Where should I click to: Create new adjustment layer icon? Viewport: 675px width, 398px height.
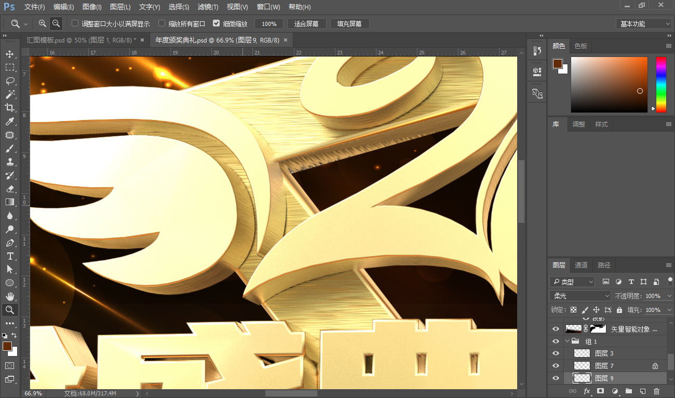point(615,391)
